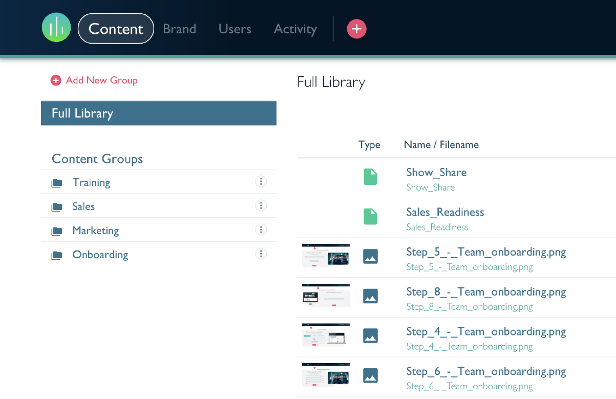Click the small Step_6 filename subtitle
This screenshot has height=399, width=616.
point(470,386)
